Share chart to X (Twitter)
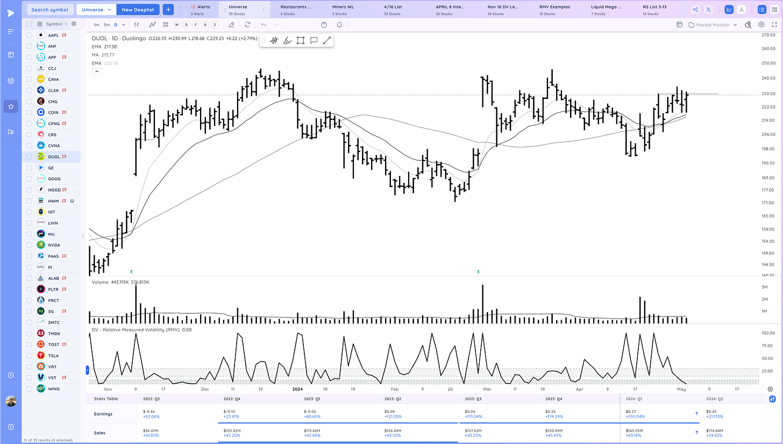The height and width of the screenshot is (444, 783). [x=708, y=9]
